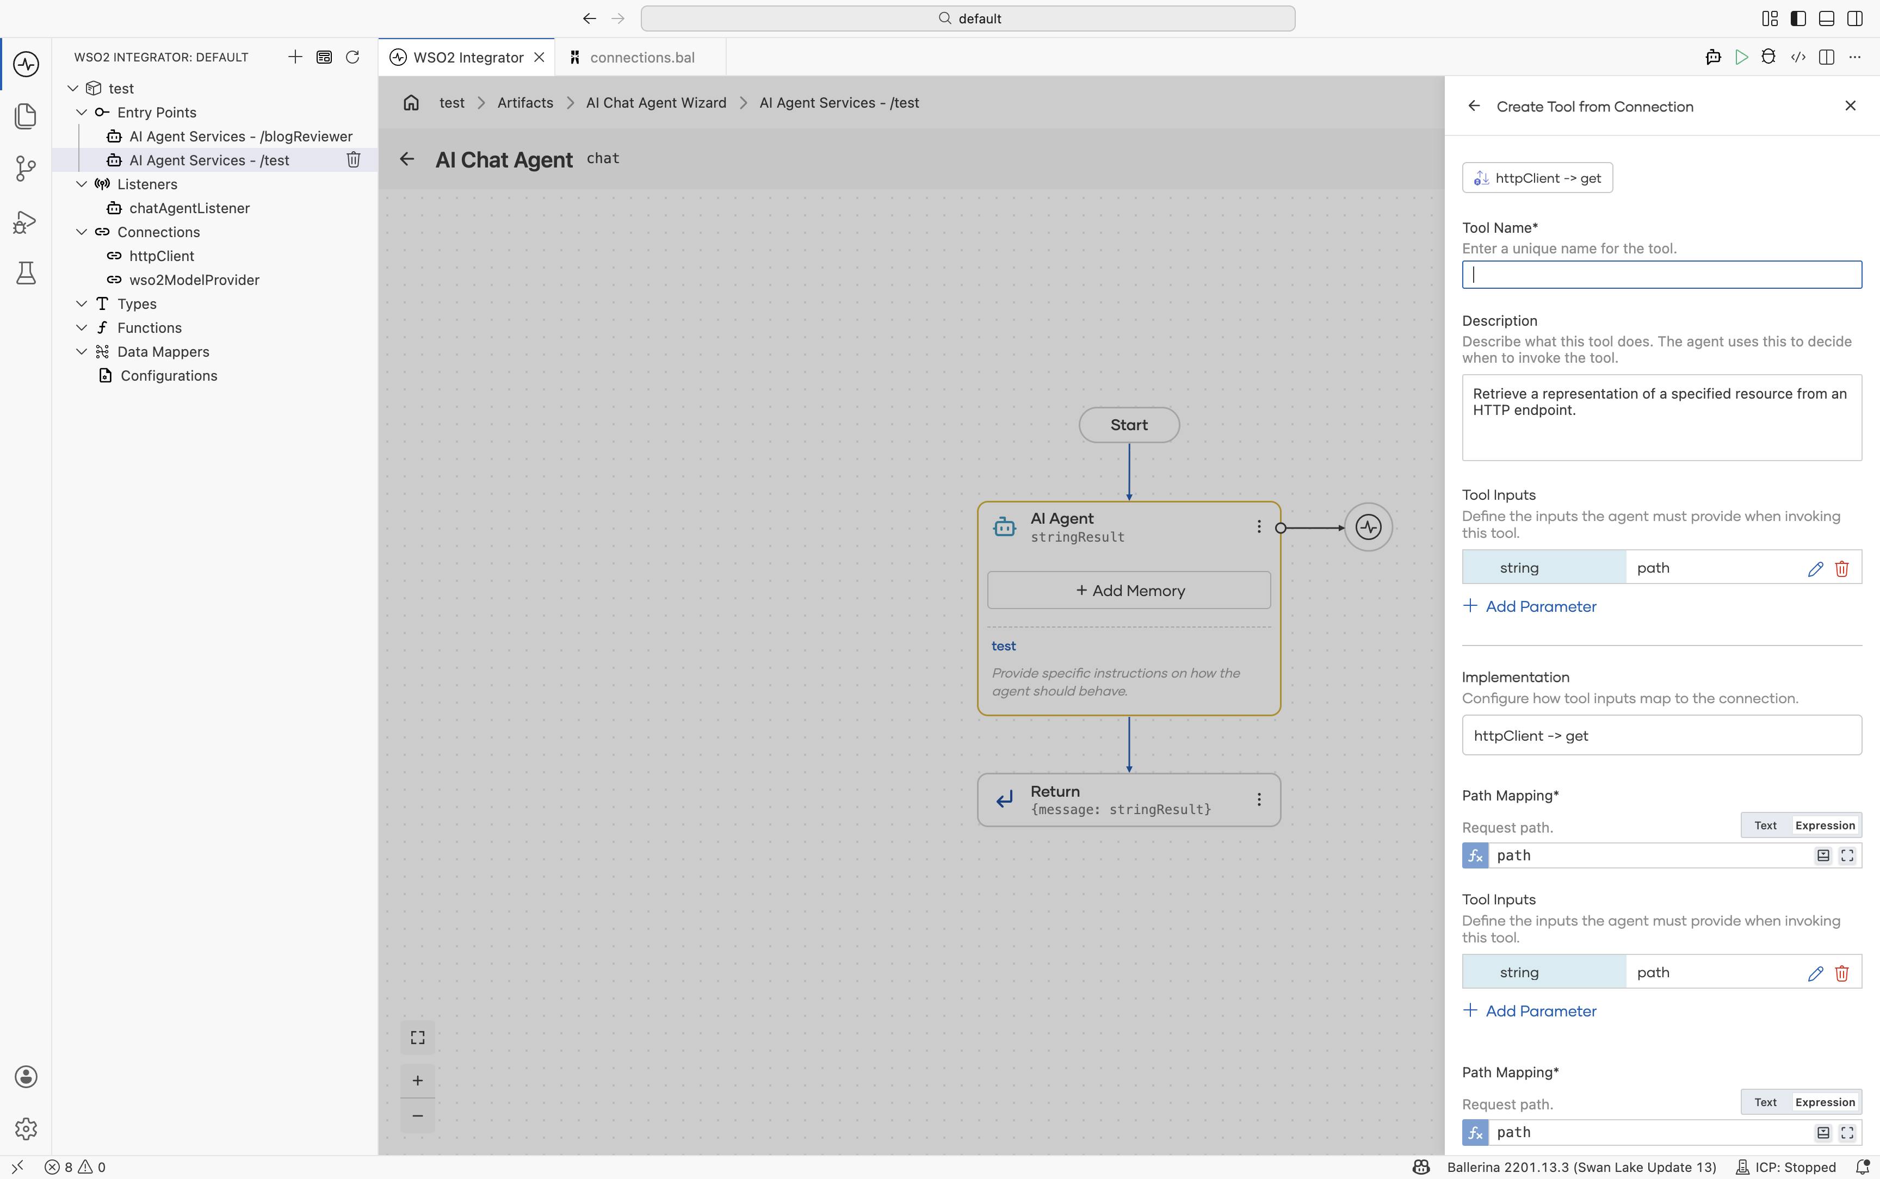Edit second string path parameter pencil
Viewport: 1880px width, 1179px height.
point(1815,974)
